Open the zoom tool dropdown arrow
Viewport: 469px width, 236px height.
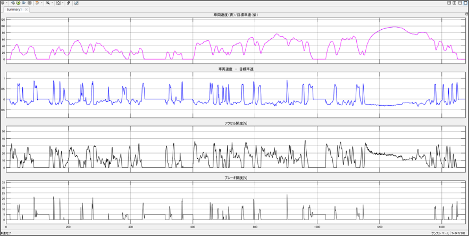(x=52, y=3)
